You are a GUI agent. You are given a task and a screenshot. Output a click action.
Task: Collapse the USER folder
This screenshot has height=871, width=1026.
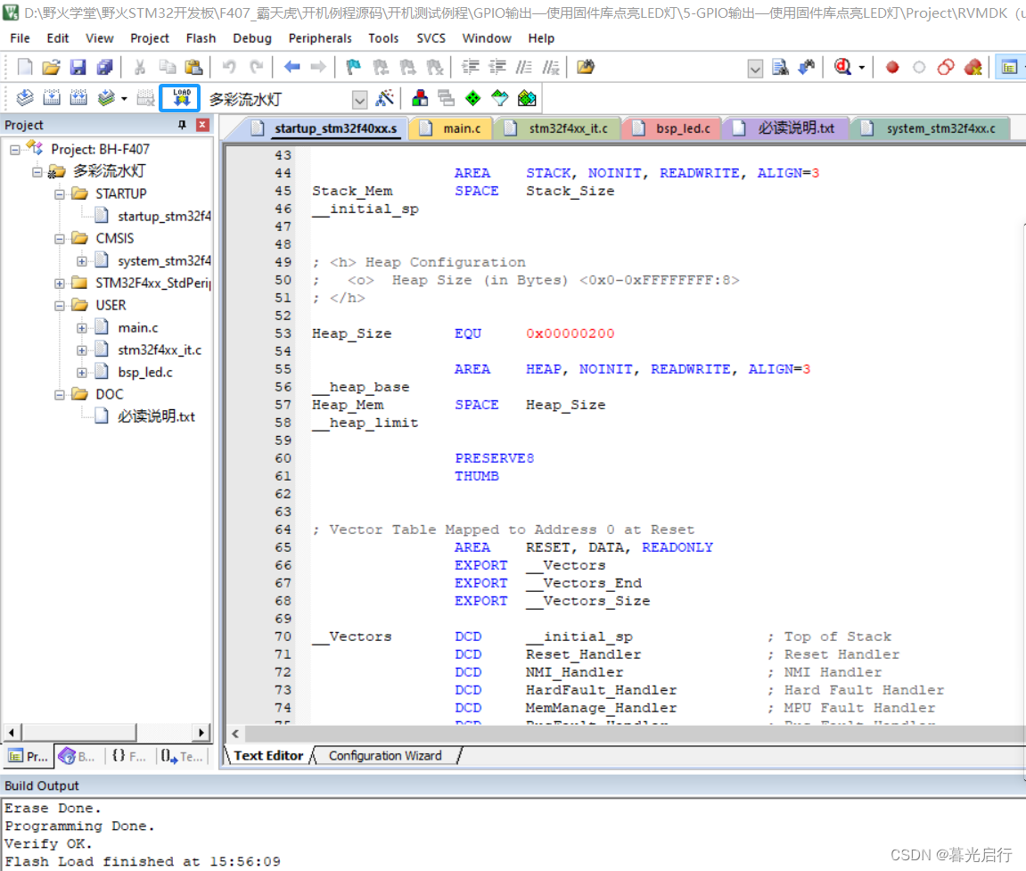pyautogui.click(x=60, y=306)
